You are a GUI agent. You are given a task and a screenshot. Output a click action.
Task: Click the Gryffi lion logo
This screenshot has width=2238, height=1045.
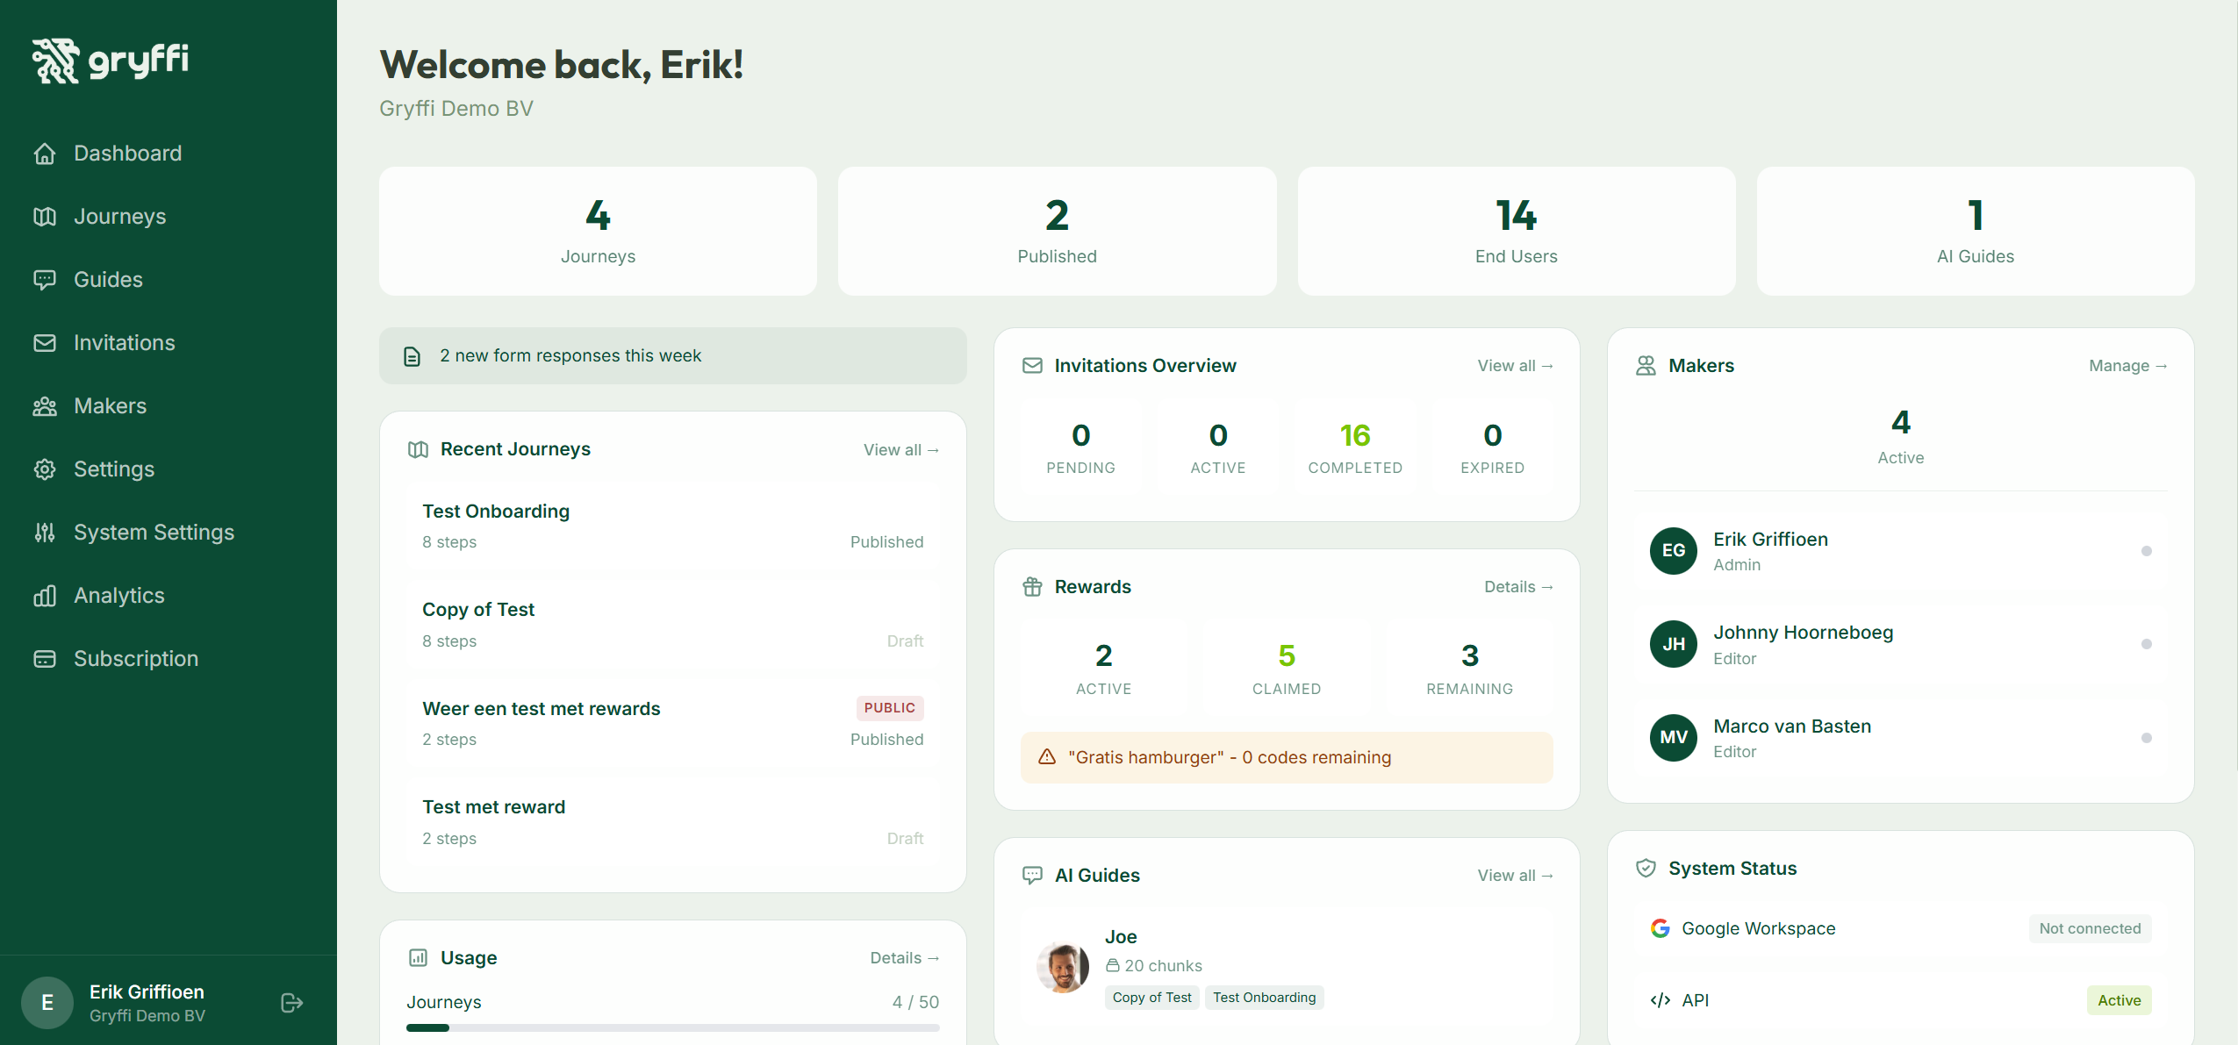tap(56, 60)
